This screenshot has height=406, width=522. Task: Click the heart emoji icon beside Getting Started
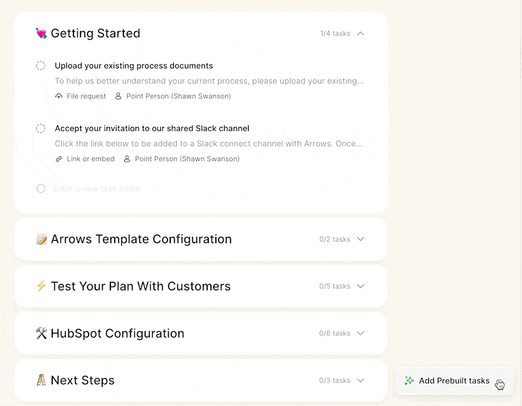(x=41, y=34)
